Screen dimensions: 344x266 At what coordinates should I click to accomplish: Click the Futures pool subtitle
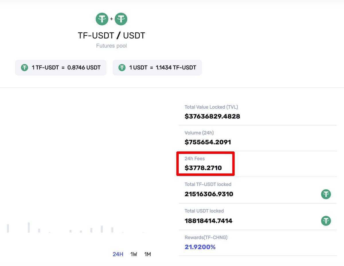[x=112, y=46]
